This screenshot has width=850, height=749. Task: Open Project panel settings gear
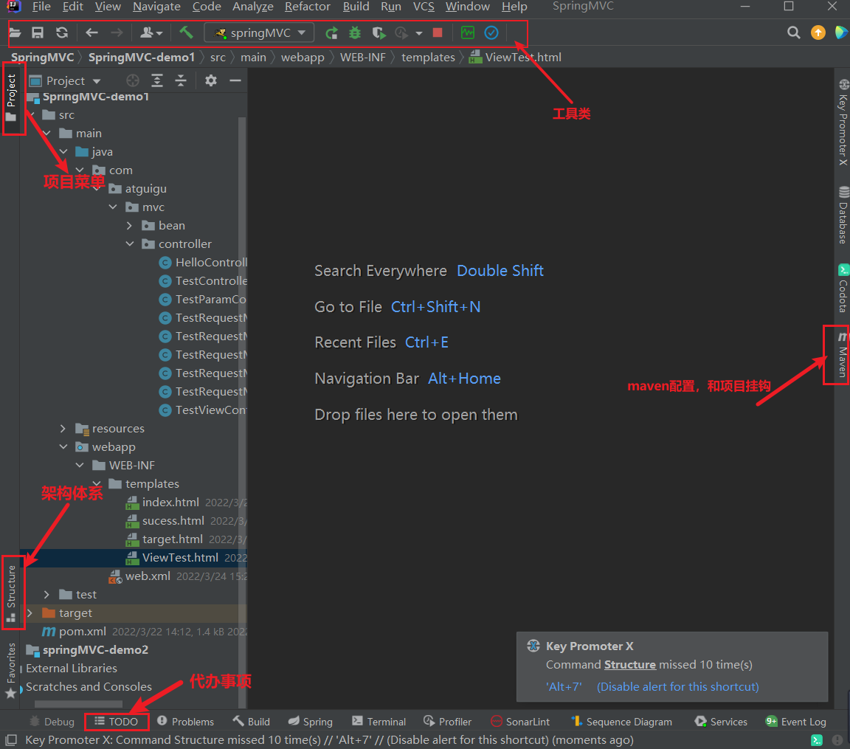click(211, 80)
